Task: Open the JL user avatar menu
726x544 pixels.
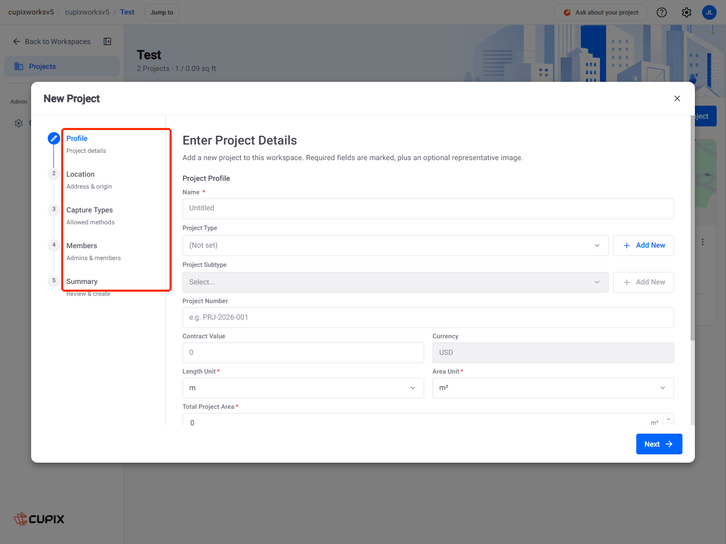Action: [709, 12]
